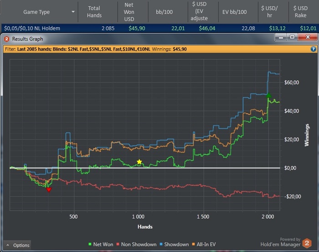Open the Game Type column dropdown arrow
The height and width of the screenshot is (252, 319).
73,12
